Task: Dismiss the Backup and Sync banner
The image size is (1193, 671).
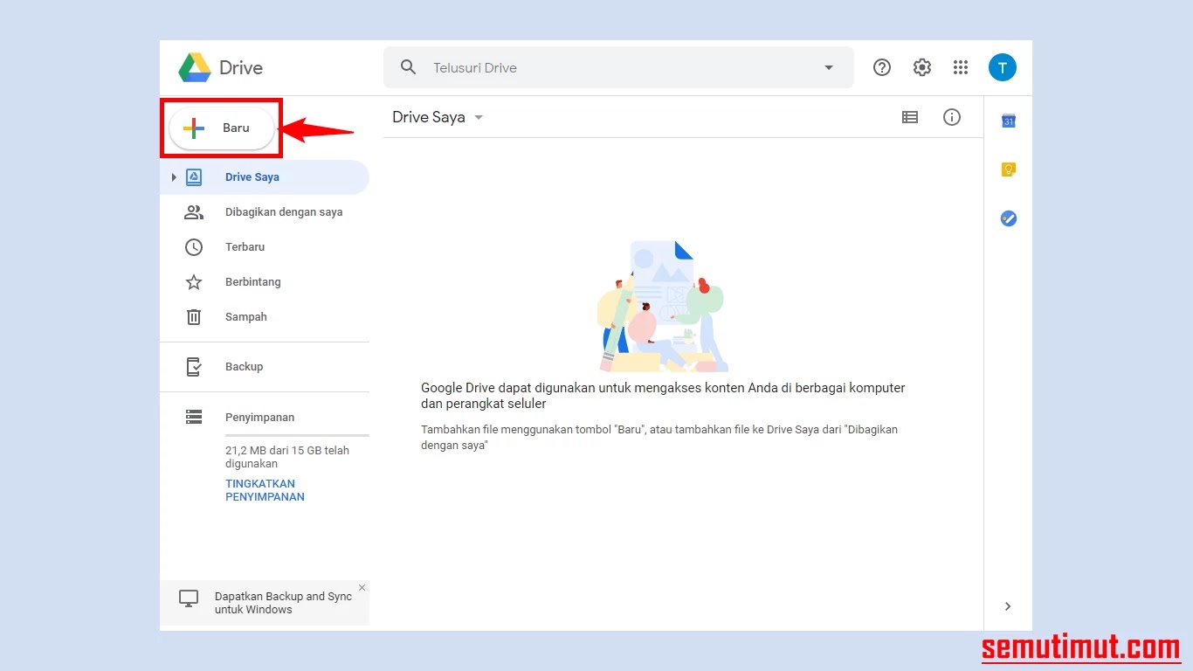Action: (362, 587)
